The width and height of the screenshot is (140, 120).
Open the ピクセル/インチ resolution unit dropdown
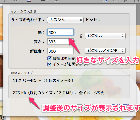(x=105, y=51)
